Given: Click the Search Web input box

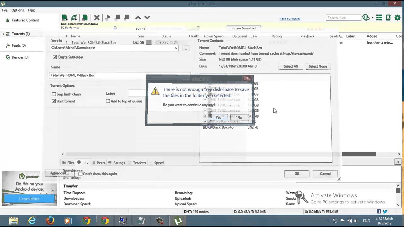Looking at the screenshot, I should pos(344,18).
